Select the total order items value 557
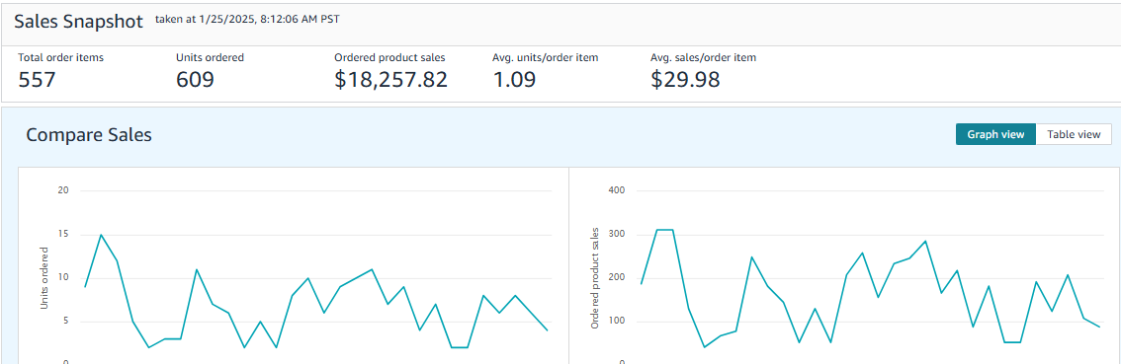 (37, 80)
